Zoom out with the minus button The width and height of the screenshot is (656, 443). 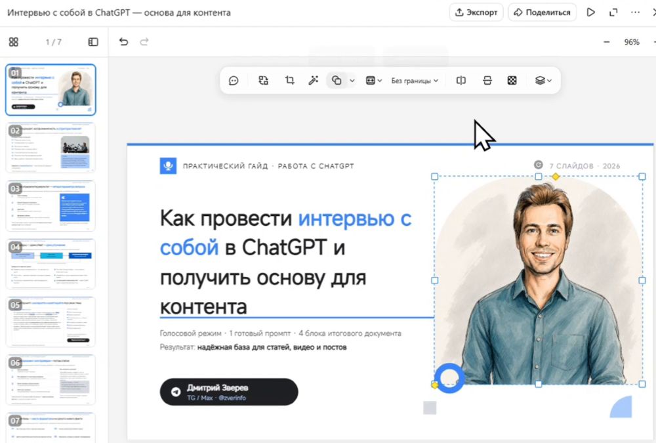click(606, 42)
